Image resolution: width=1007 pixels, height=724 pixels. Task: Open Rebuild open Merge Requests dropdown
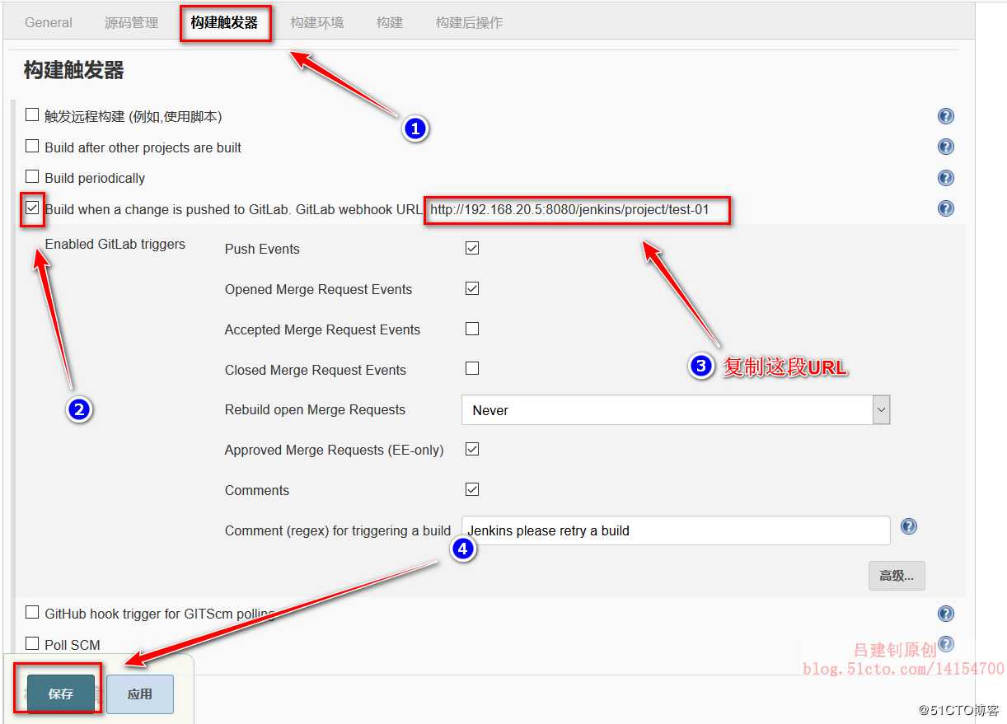pyautogui.click(x=676, y=410)
